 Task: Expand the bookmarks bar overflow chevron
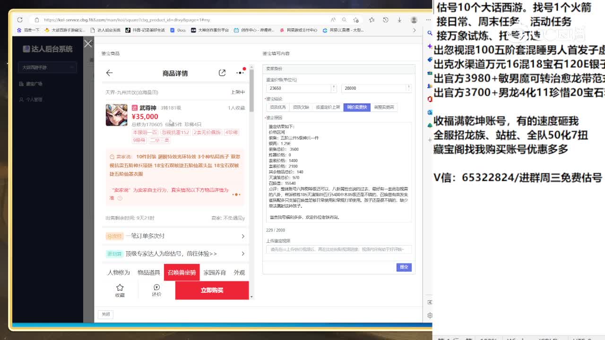415,30
